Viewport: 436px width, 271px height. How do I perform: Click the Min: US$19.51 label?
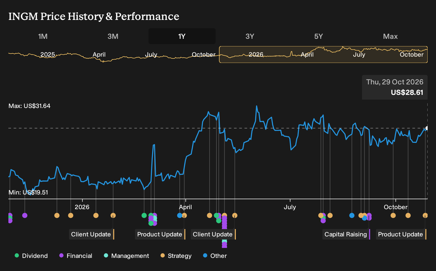point(28,192)
